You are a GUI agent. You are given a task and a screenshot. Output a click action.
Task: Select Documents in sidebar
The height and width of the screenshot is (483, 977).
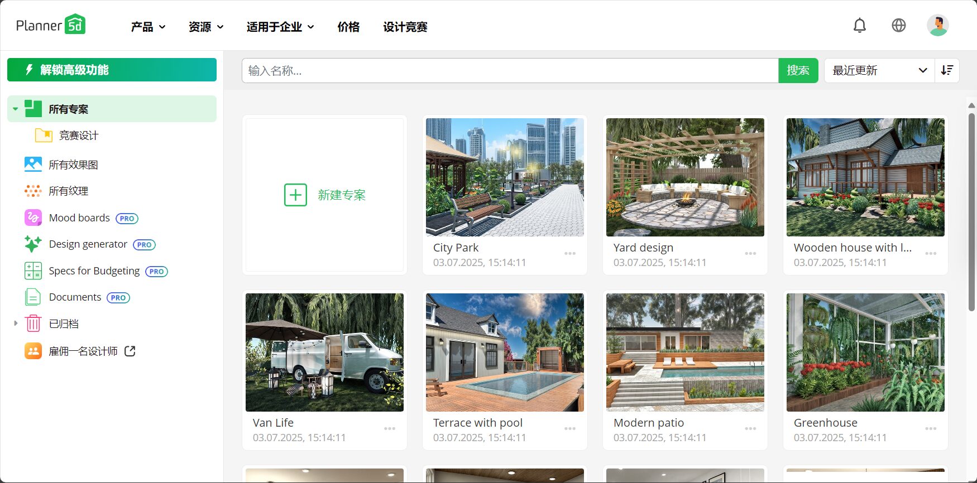[x=75, y=297]
